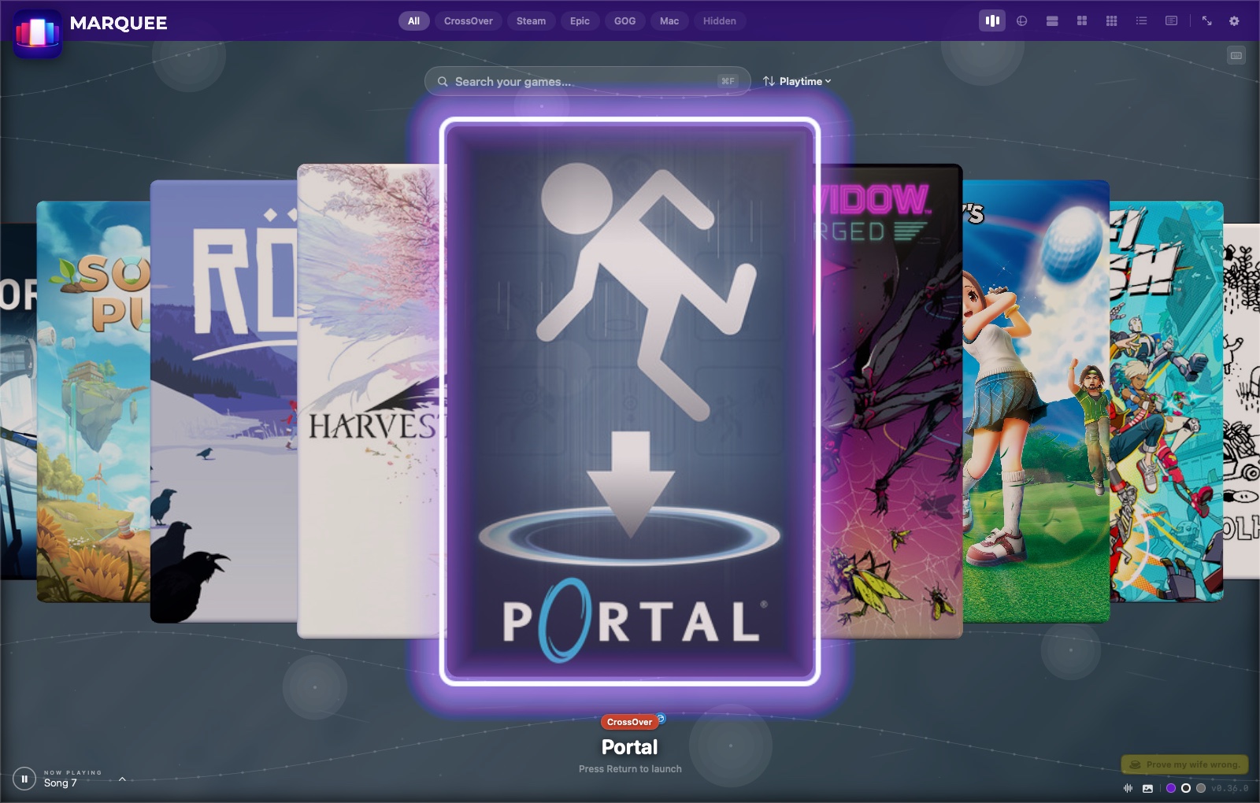Switch to the coverflow carousel view
The image size is (1260, 803).
992,21
